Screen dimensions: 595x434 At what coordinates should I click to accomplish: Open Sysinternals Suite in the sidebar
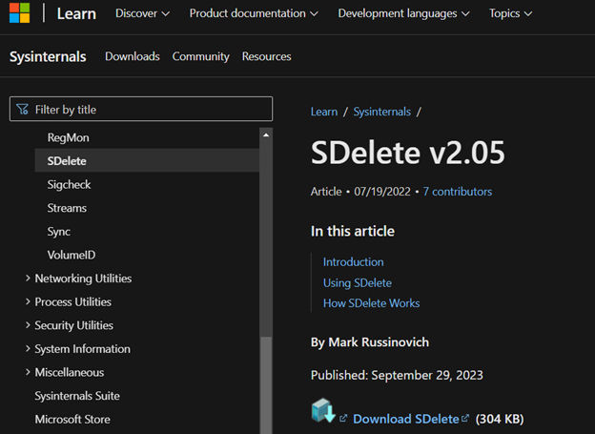(77, 396)
